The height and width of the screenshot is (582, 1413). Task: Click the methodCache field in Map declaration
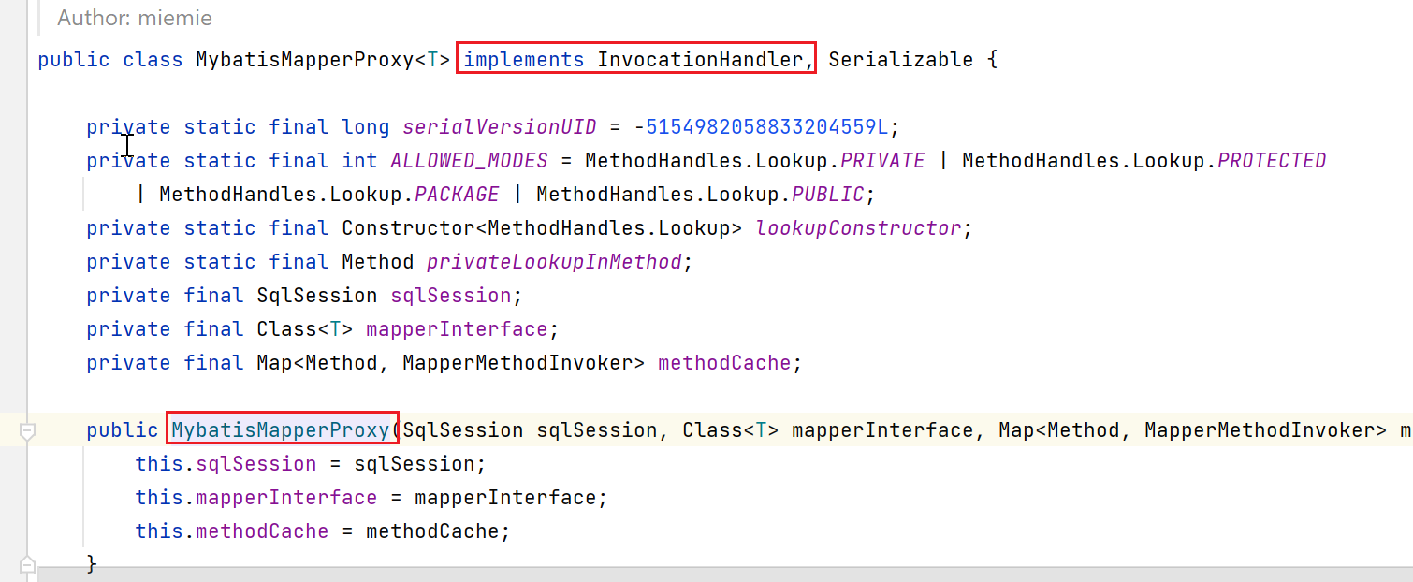coord(724,363)
